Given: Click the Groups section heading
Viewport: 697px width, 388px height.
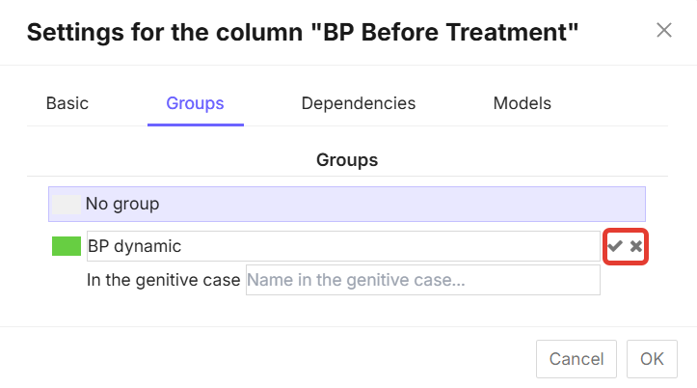Looking at the screenshot, I should tap(347, 159).
